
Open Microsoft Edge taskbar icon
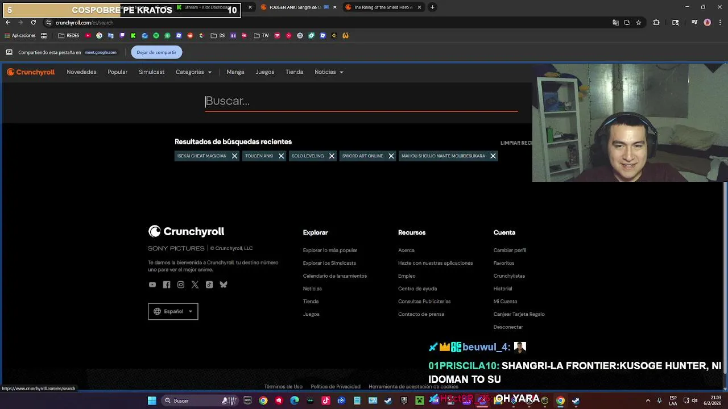[295, 400]
